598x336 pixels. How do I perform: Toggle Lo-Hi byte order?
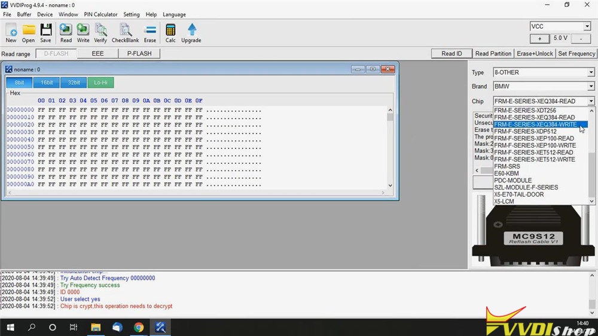tap(100, 83)
